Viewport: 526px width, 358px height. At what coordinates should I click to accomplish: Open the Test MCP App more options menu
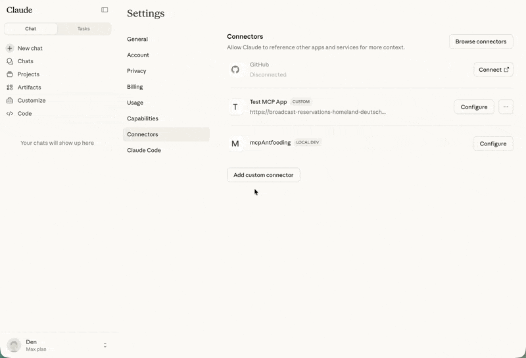[x=506, y=107]
